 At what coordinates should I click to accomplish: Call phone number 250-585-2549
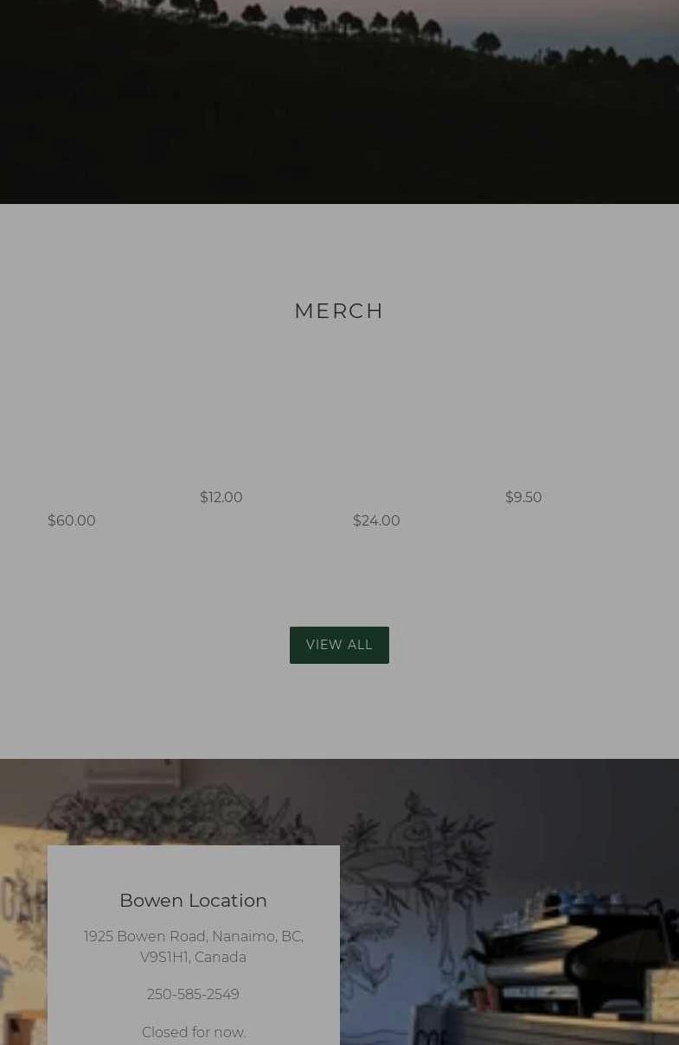point(193,995)
